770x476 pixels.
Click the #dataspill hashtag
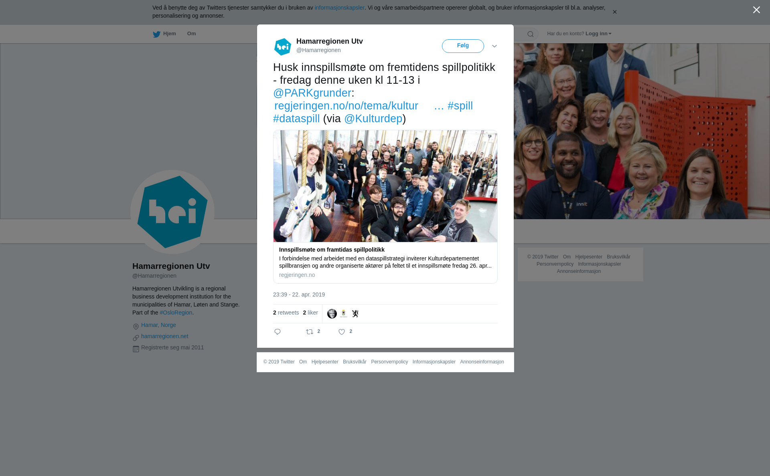[296, 119]
